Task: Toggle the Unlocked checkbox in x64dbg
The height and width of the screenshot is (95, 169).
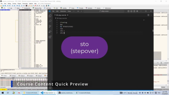Action: (163, 63)
